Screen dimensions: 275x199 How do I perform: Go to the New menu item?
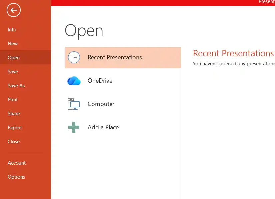(x=25, y=43)
